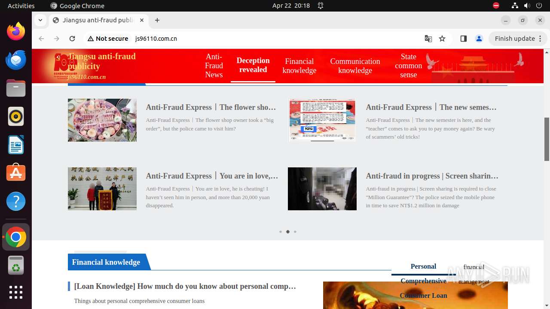
Task: Open Google Chrome app menu in top bar
Action: [x=77, y=6]
